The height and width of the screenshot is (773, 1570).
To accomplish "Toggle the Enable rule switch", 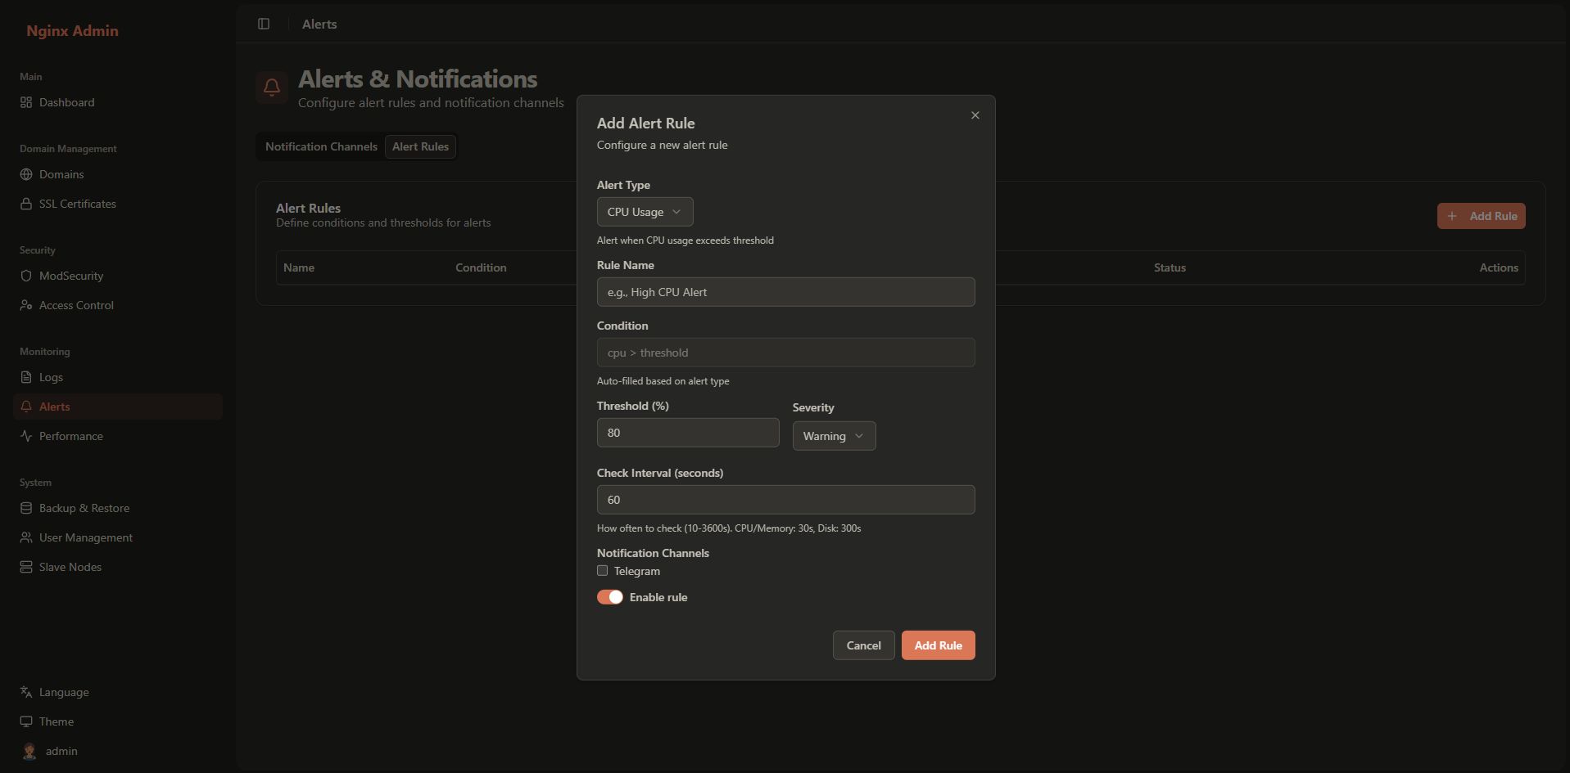I will (x=610, y=597).
